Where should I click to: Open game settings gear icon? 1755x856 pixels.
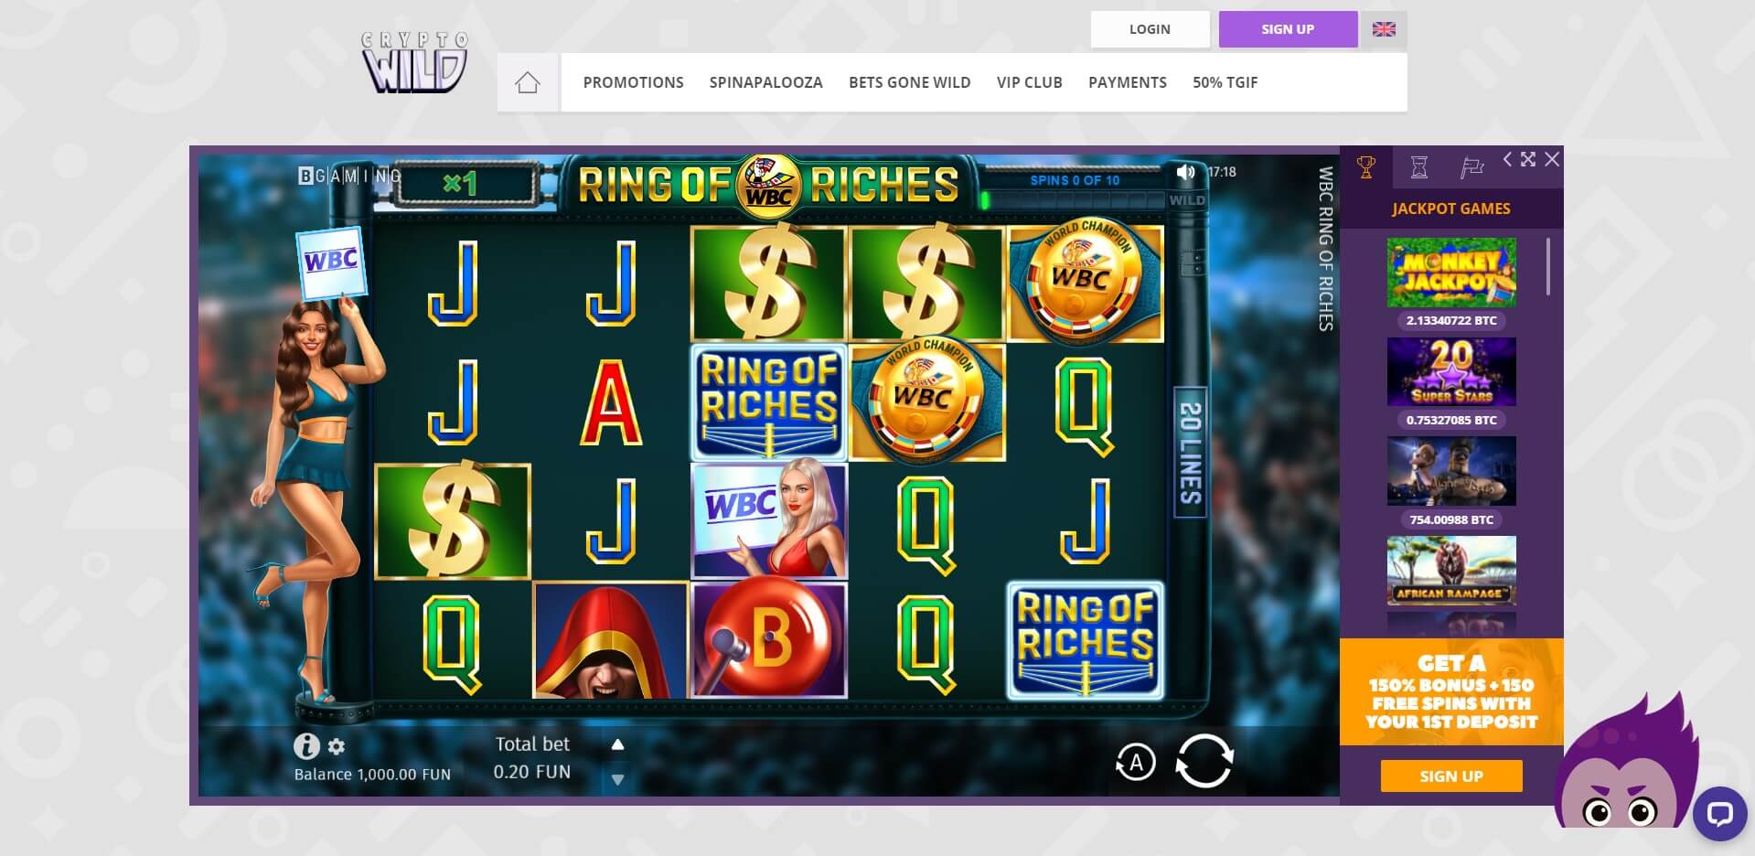coord(337,746)
